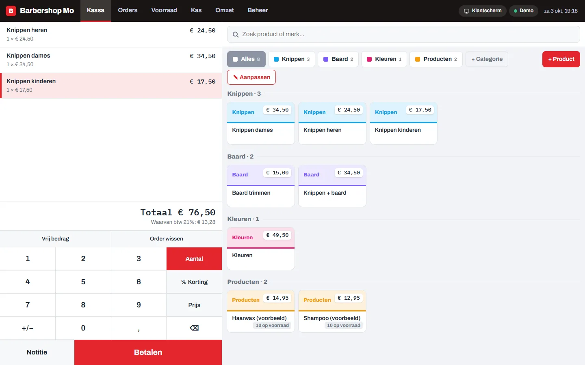The height and width of the screenshot is (365, 585).
Task: Activate Prijs keypad mode
Action: [194, 305]
